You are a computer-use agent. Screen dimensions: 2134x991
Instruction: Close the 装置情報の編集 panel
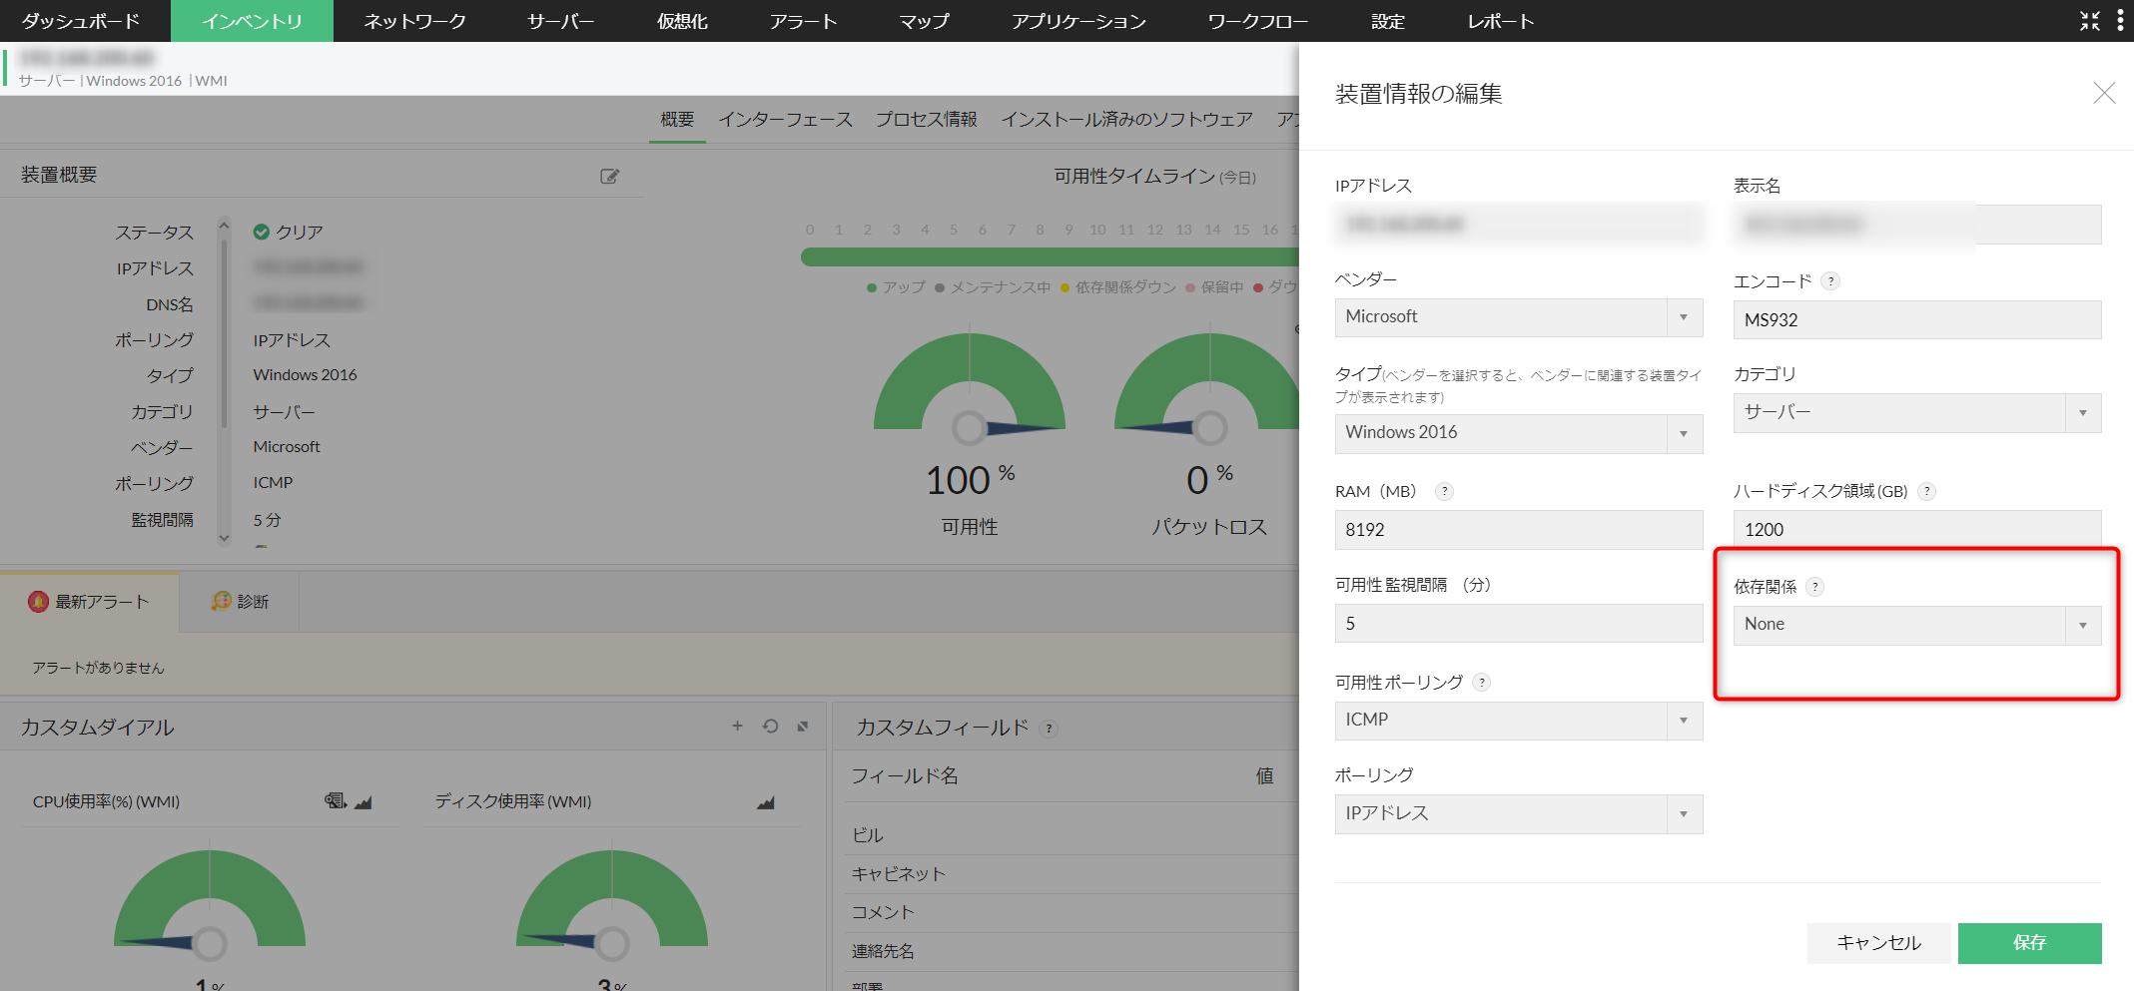pyautogui.click(x=2104, y=94)
